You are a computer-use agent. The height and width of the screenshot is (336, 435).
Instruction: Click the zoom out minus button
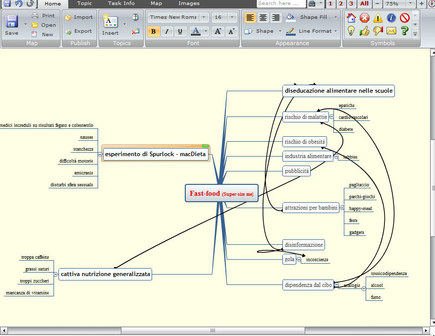click(377, 3)
